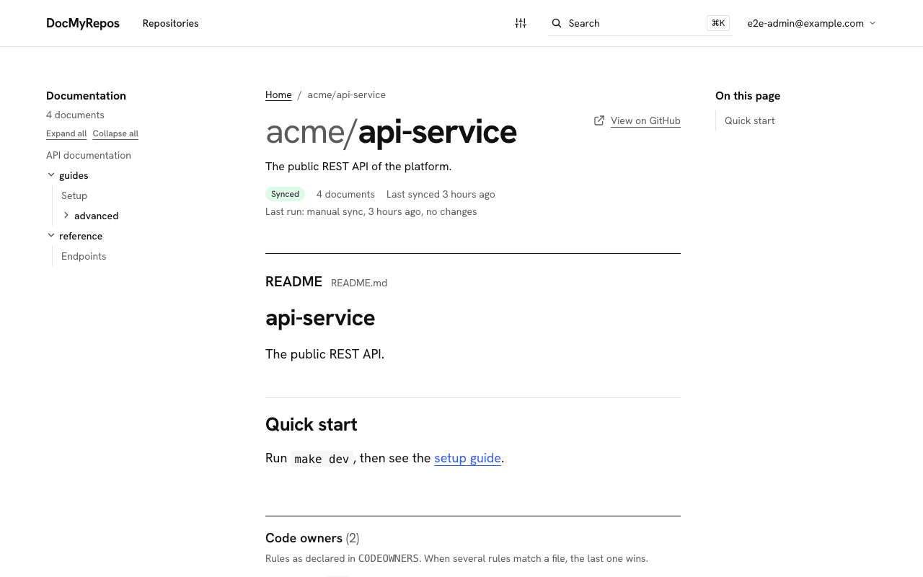Screen dimensions: 923x577
Task: Click the external link icon beside View on GitHub
Action: [x=599, y=120]
